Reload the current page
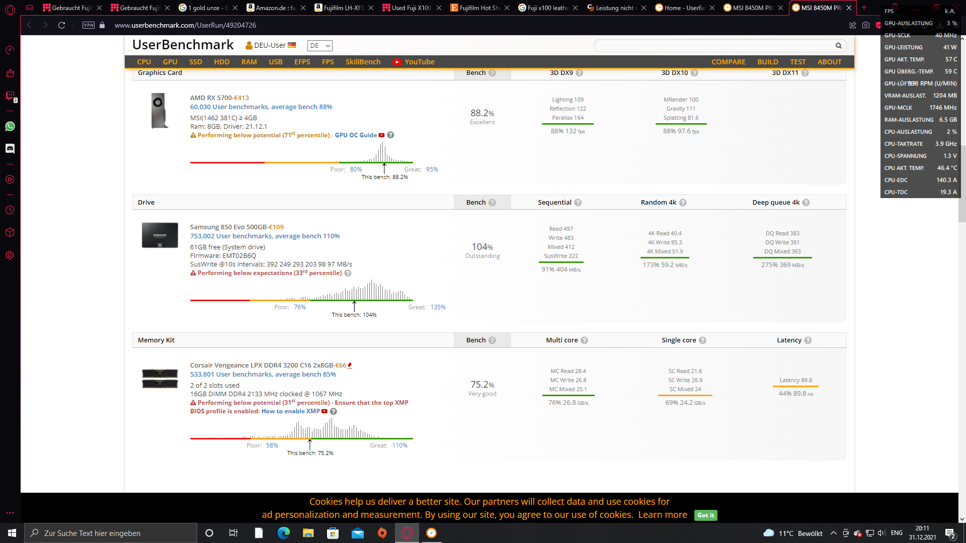Image resolution: width=966 pixels, height=543 pixels. click(61, 25)
